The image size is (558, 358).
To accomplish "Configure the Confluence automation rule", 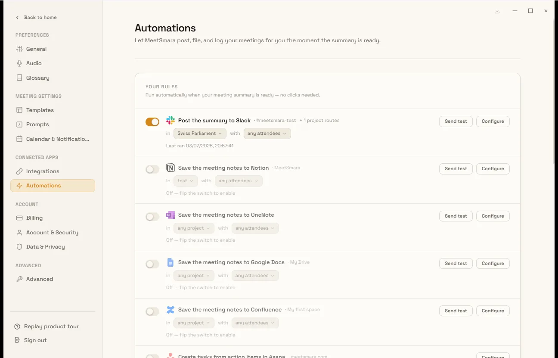I will pyautogui.click(x=493, y=311).
